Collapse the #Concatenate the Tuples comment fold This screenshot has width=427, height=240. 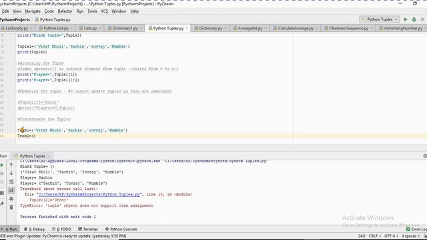coord(16,119)
